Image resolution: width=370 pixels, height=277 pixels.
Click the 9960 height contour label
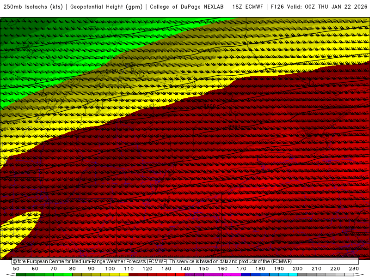click(x=234, y=126)
